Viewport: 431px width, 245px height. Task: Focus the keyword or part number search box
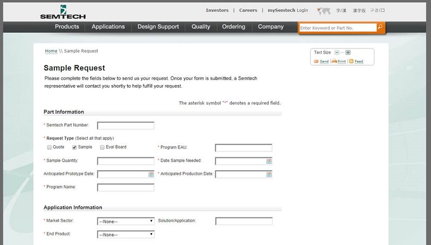[x=338, y=28]
